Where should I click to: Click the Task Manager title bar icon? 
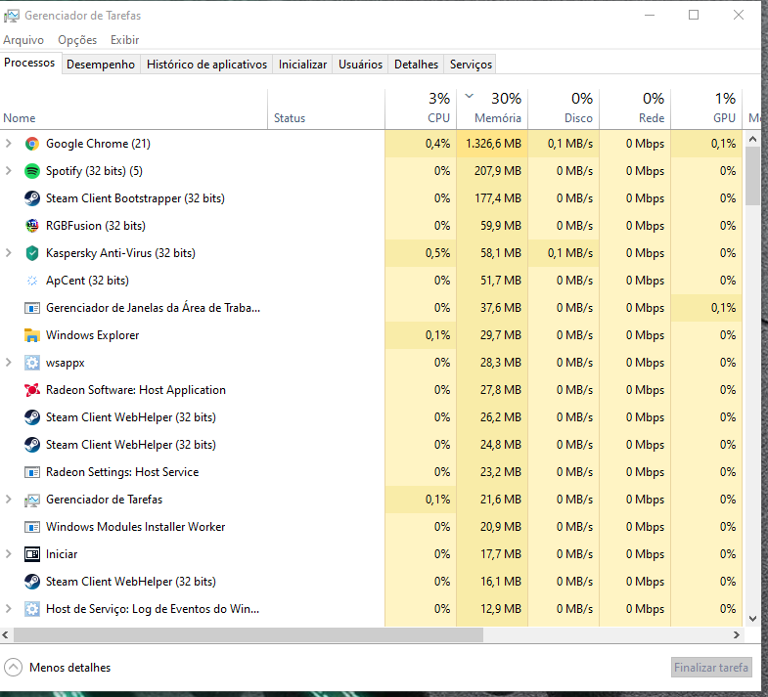(x=12, y=16)
